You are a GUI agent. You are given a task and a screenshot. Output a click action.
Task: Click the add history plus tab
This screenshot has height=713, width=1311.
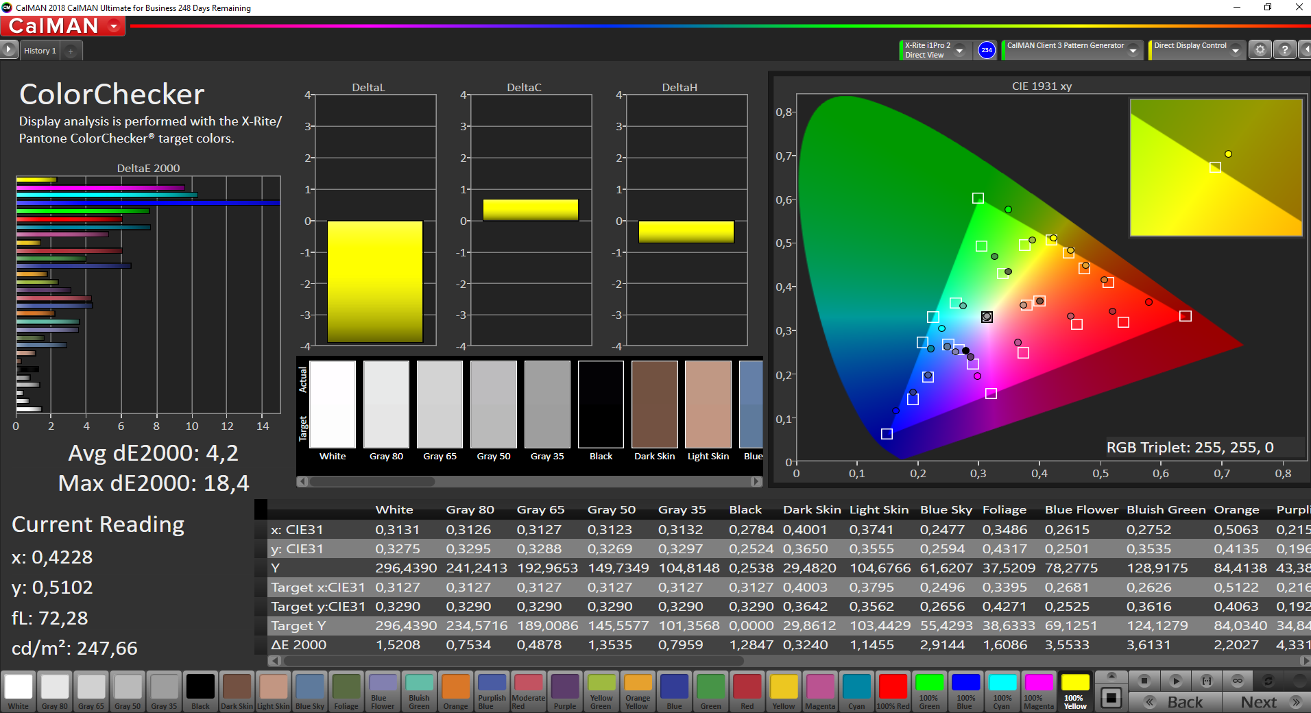point(71,51)
